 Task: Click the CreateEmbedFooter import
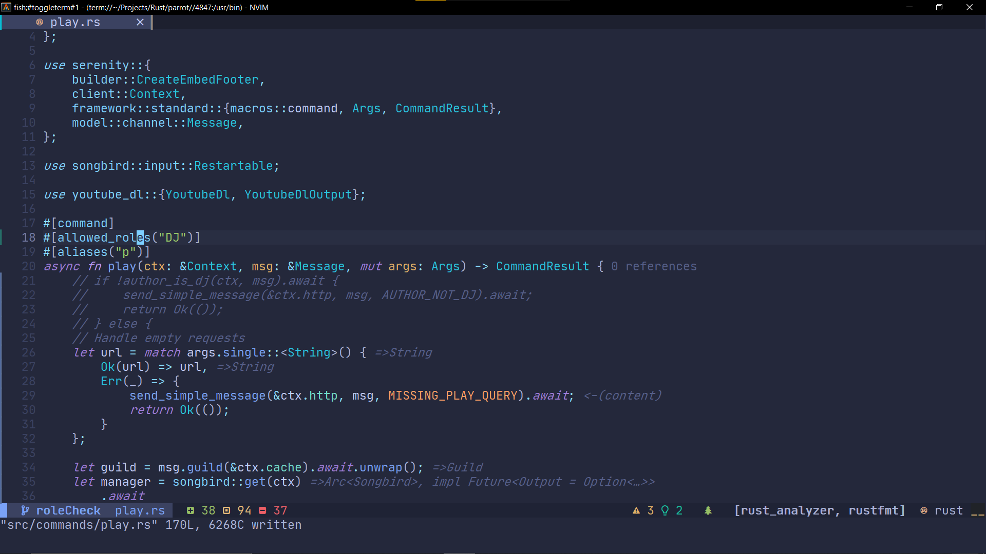(x=198, y=80)
